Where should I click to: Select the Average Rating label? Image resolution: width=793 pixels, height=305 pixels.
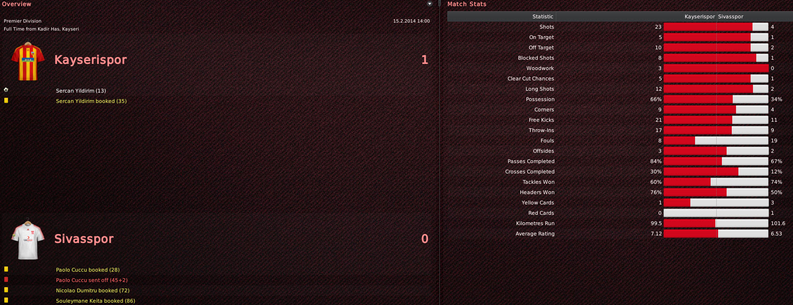535,234
